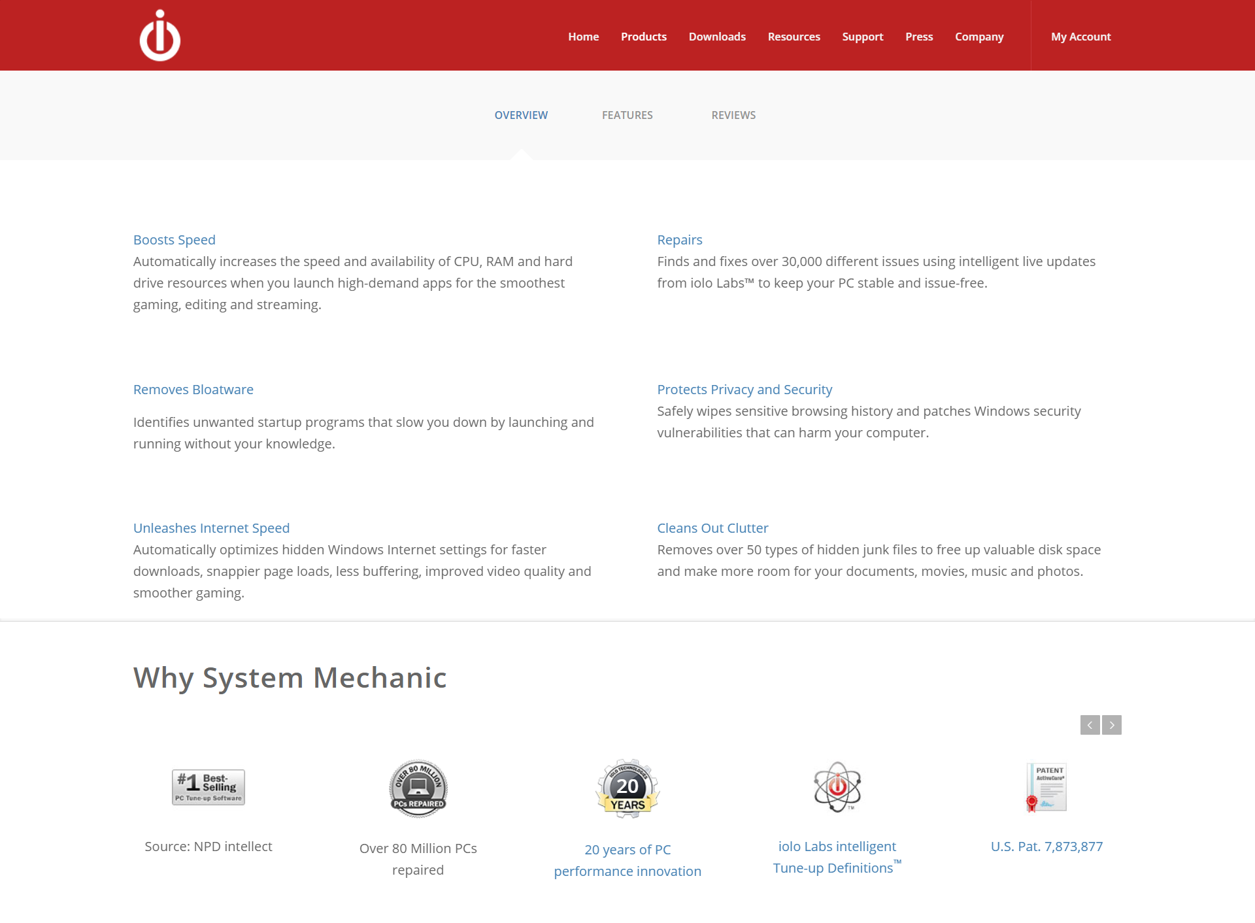This screenshot has width=1255, height=923.
Task: Open the Resources nav item
Action: pyautogui.click(x=794, y=37)
